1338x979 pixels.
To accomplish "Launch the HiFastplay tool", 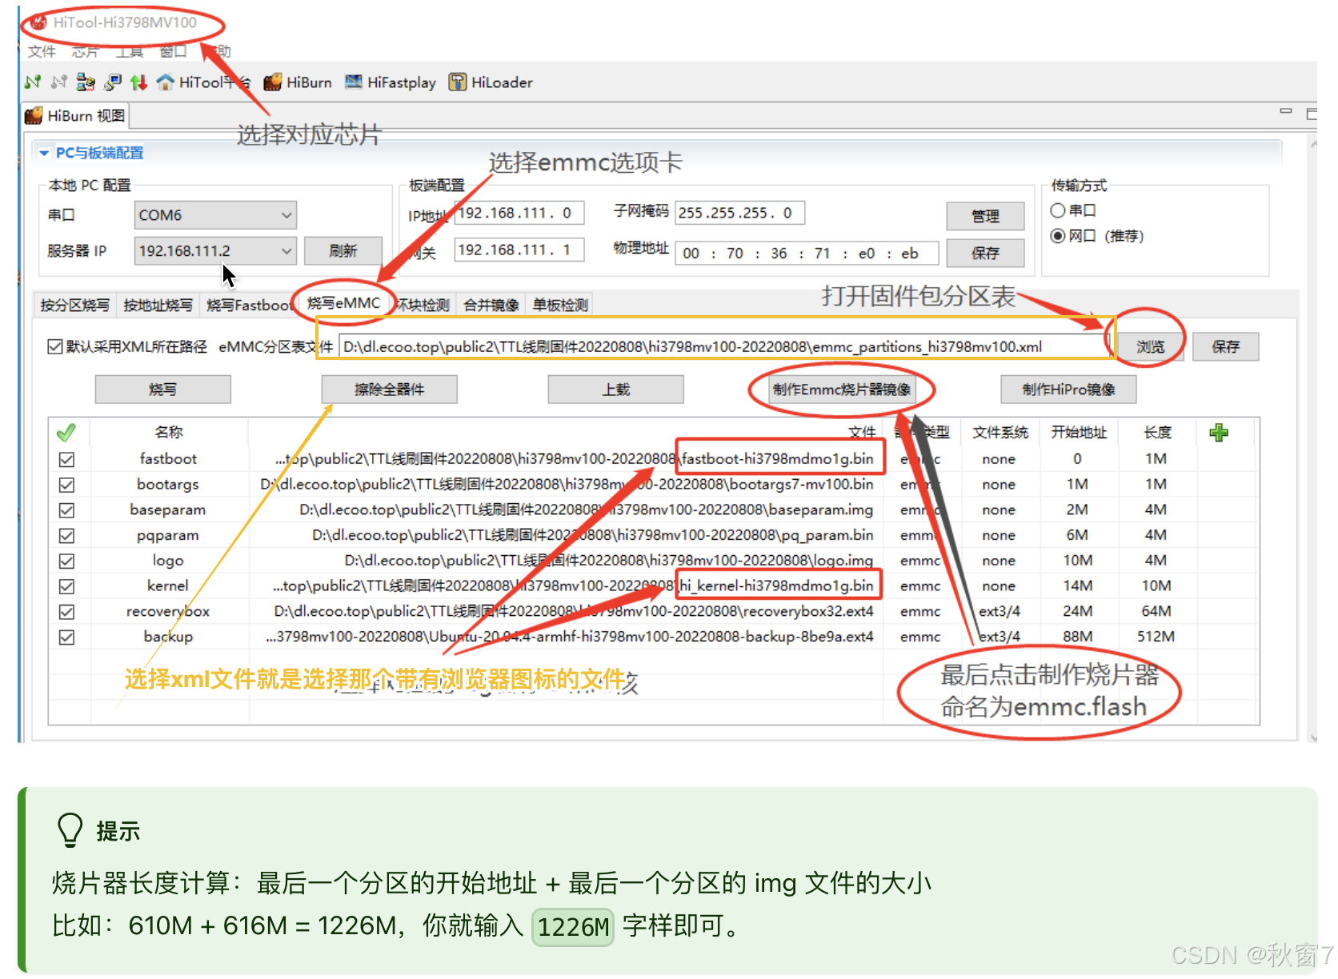I will [x=391, y=82].
